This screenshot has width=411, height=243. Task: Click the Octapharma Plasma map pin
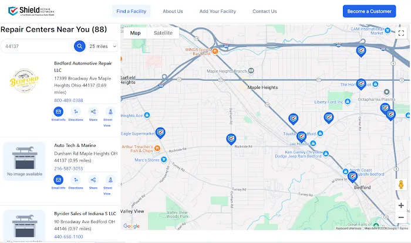pos(386,92)
